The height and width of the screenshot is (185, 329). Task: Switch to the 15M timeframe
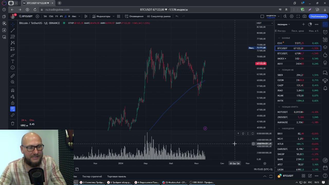pyautogui.click(x=51, y=16)
